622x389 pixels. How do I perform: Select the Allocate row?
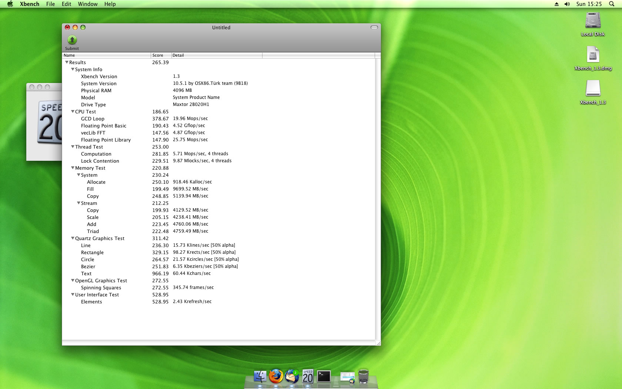(x=218, y=182)
